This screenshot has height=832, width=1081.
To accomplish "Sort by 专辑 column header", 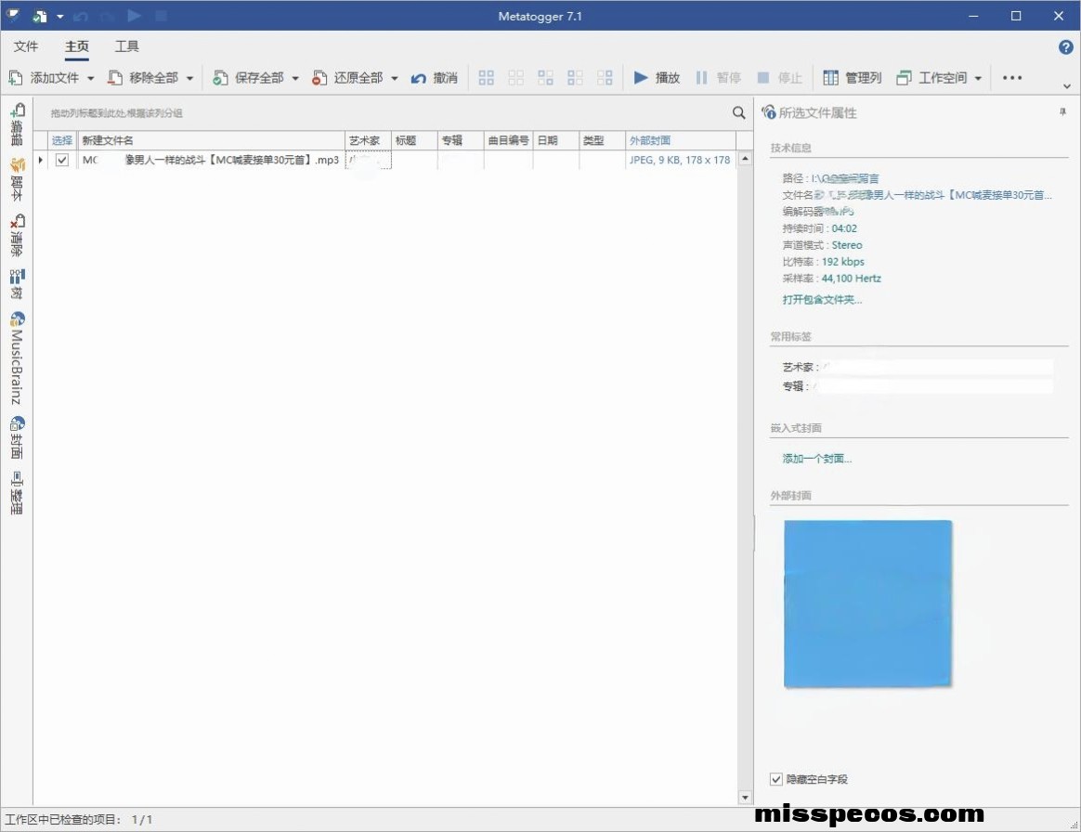I will click(x=460, y=140).
